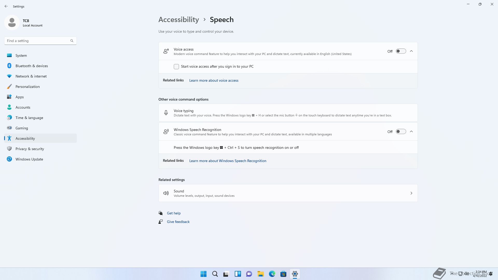Select Personalization in sidebar
This screenshot has width=498, height=280.
[x=40, y=87]
